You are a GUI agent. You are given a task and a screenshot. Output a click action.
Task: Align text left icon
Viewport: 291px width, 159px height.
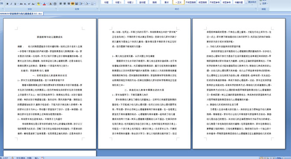(x=60, y=4)
